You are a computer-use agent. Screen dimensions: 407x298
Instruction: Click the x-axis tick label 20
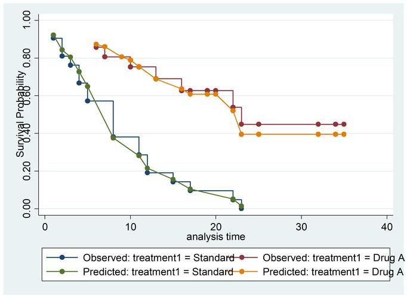point(215,226)
